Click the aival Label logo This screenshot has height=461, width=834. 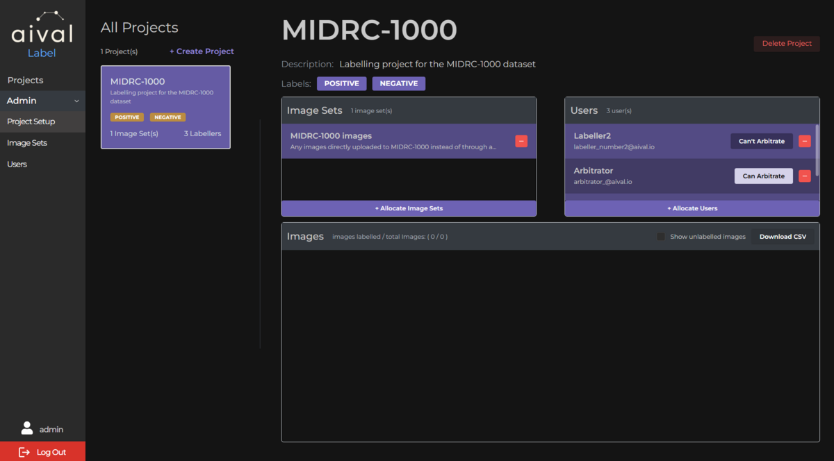[x=42, y=31]
